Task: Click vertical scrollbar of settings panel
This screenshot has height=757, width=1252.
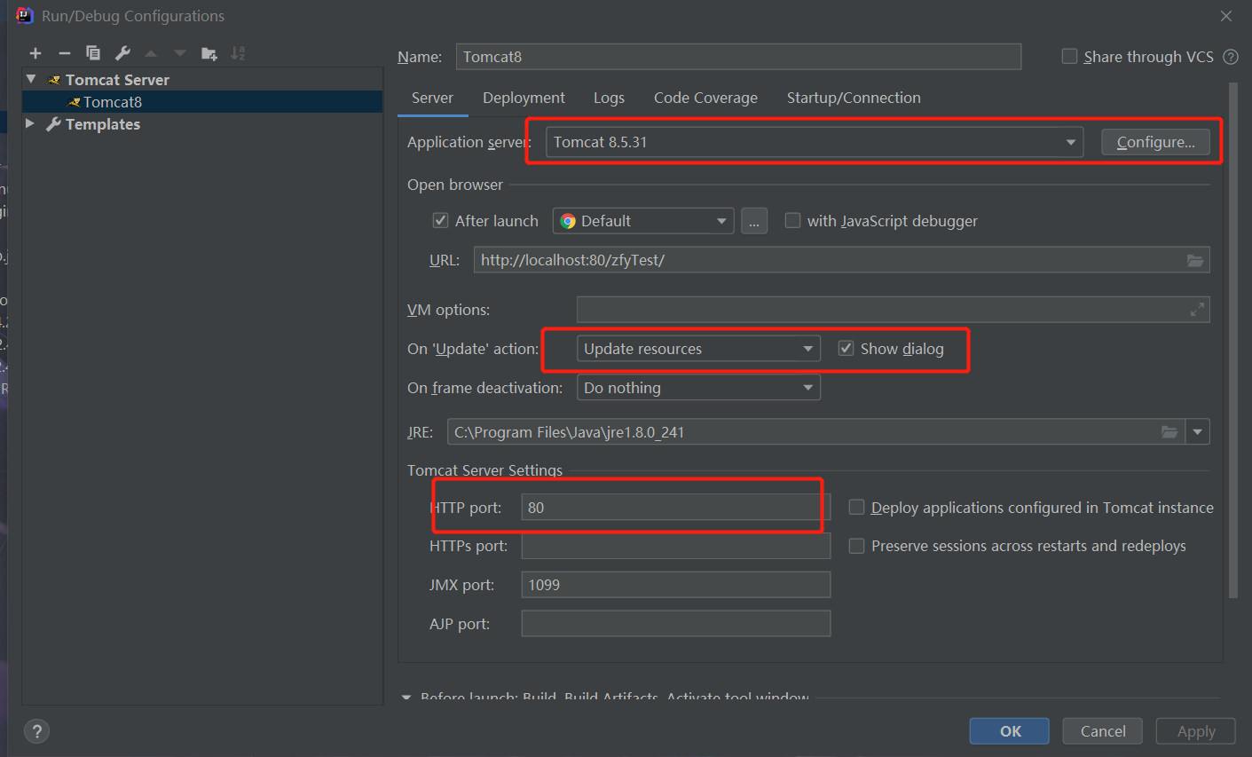Action: [1233, 342]
